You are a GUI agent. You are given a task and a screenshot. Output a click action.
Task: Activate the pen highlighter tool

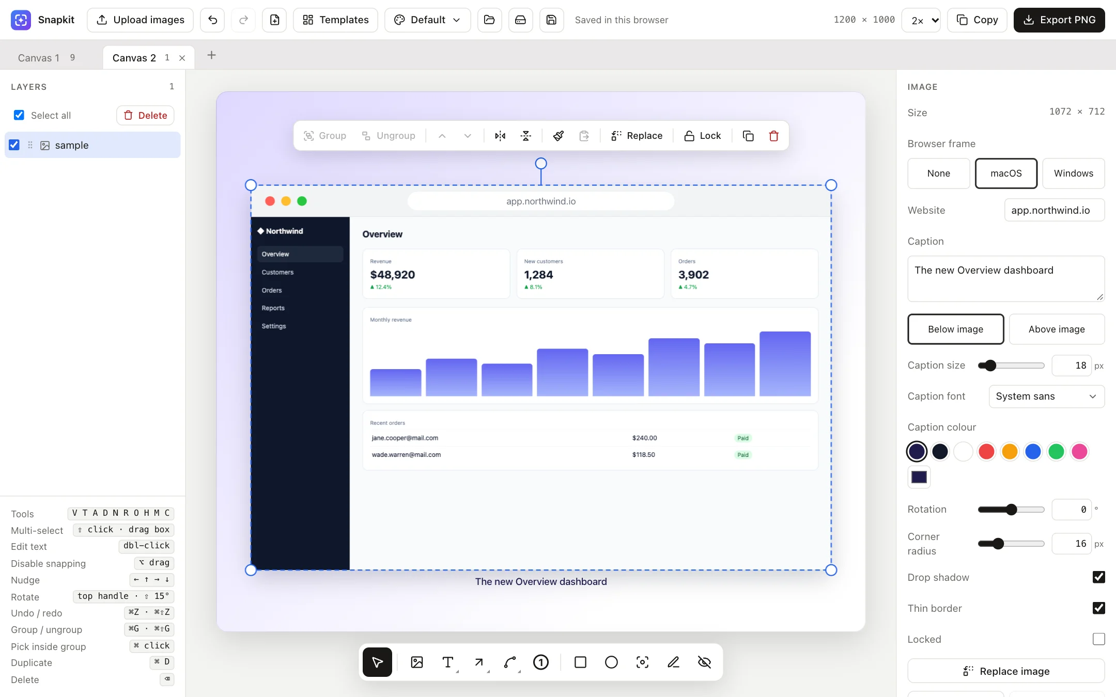point(673,662)
